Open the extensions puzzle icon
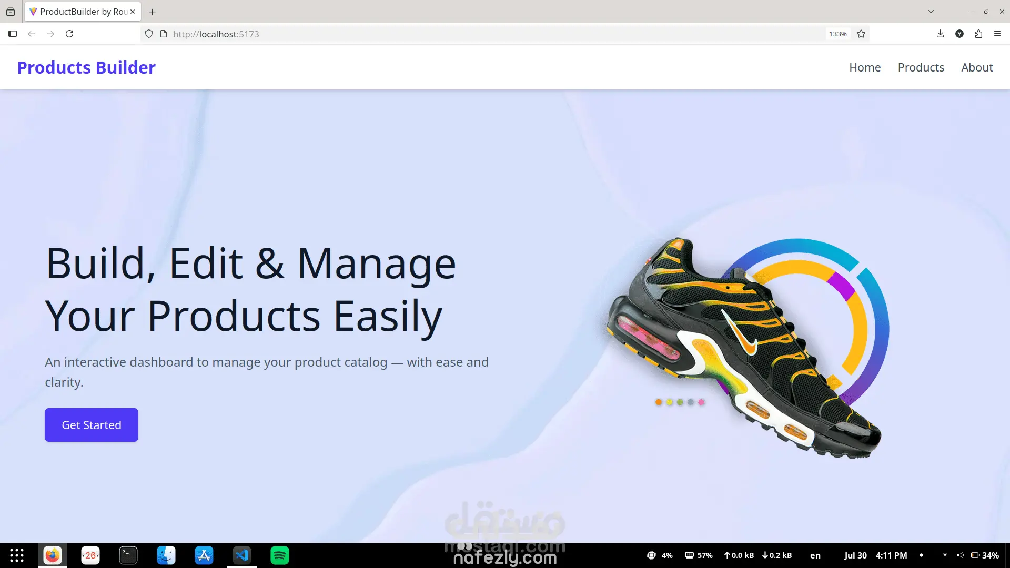 coord(978,34)
